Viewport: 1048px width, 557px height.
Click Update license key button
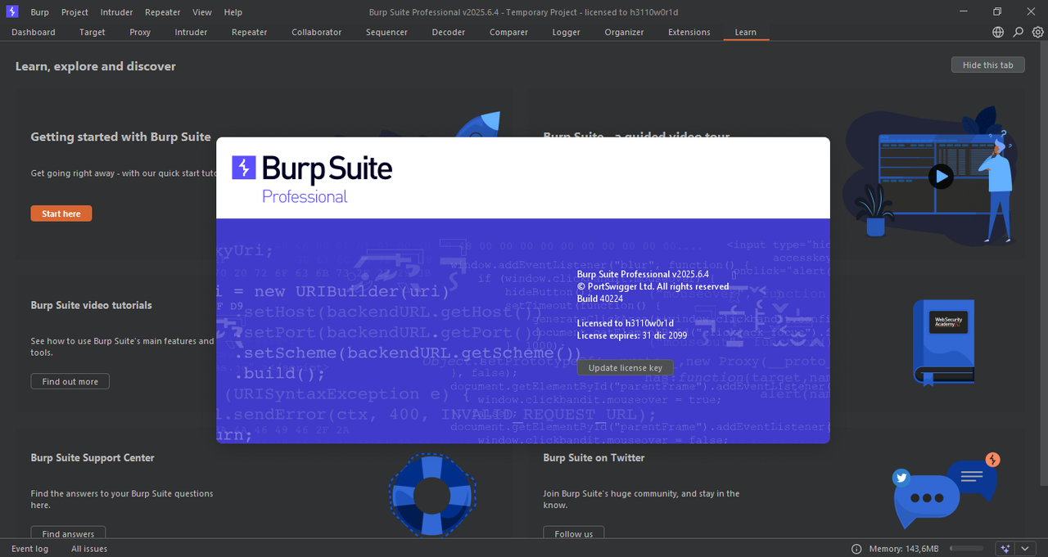tap(626, 367)
